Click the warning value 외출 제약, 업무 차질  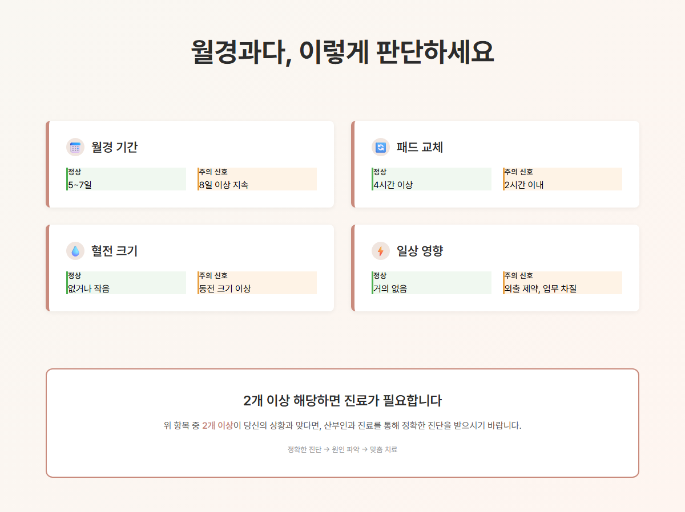[x=541, y=288]
